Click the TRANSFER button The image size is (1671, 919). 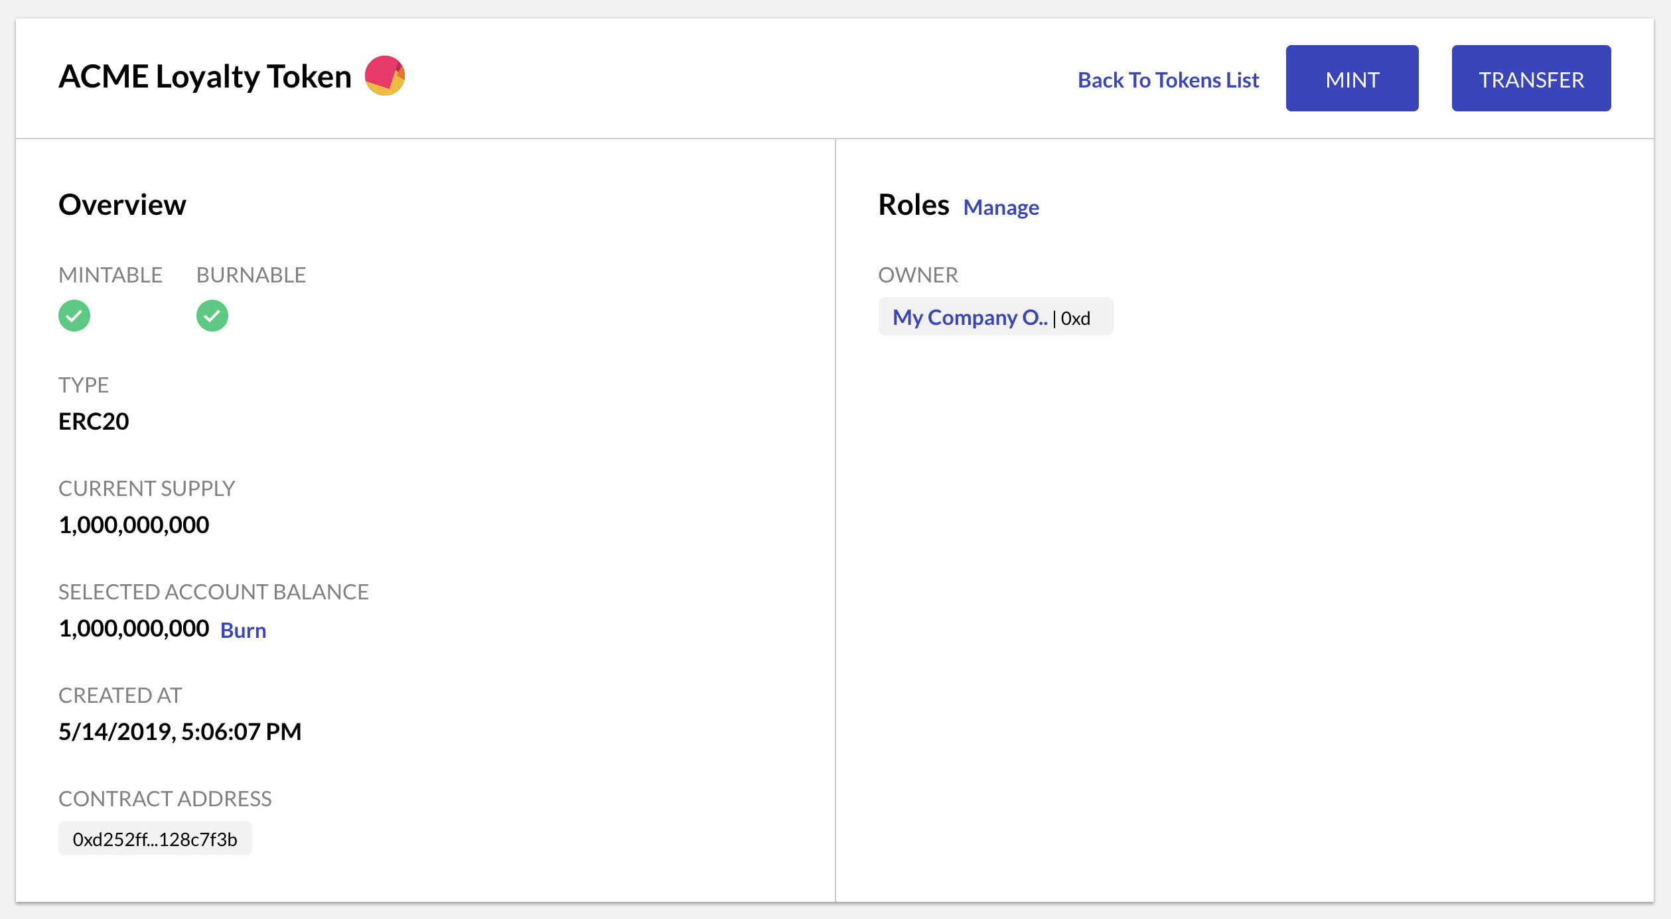[x=1531, y=78]
